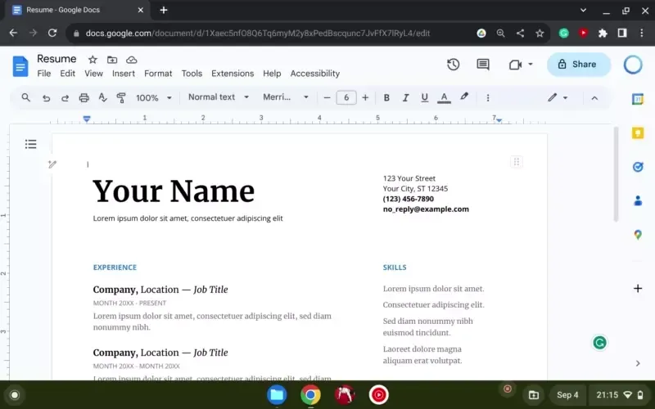Hide the menus with the collapse arrow
This screenshot has width=655, height=409.
[x=594, y=98]
